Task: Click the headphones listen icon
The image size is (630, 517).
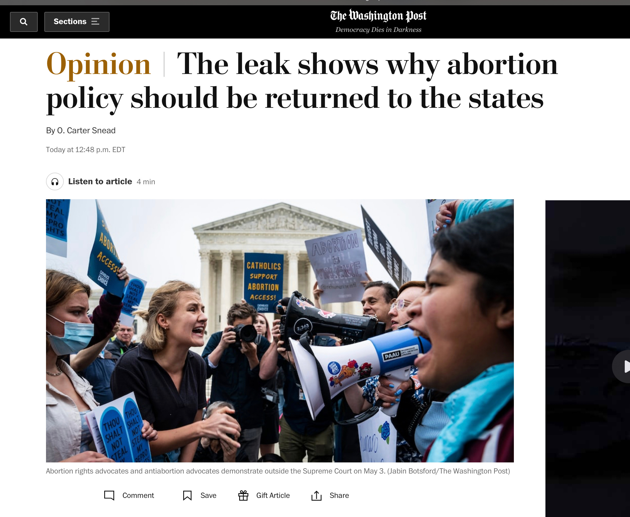Action: [x=55, y=181]
